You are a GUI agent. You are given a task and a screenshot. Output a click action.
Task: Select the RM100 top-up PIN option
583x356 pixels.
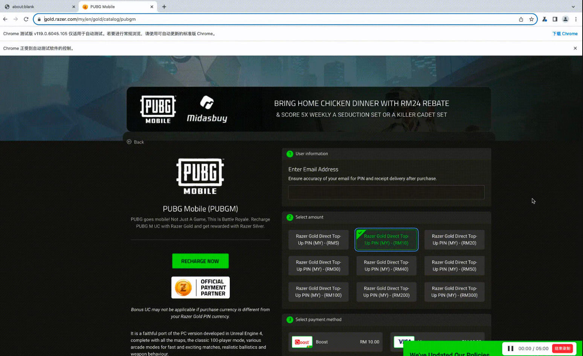(319, 292)
